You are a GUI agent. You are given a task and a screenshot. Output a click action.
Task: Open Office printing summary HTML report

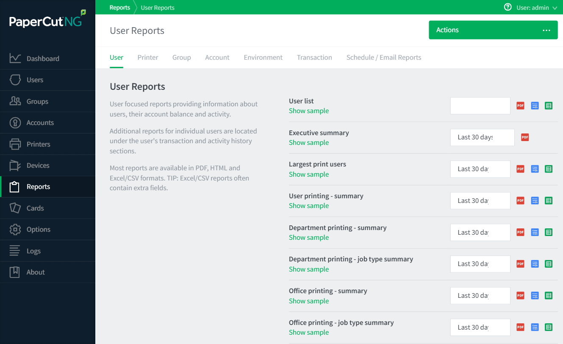(535, 296)
